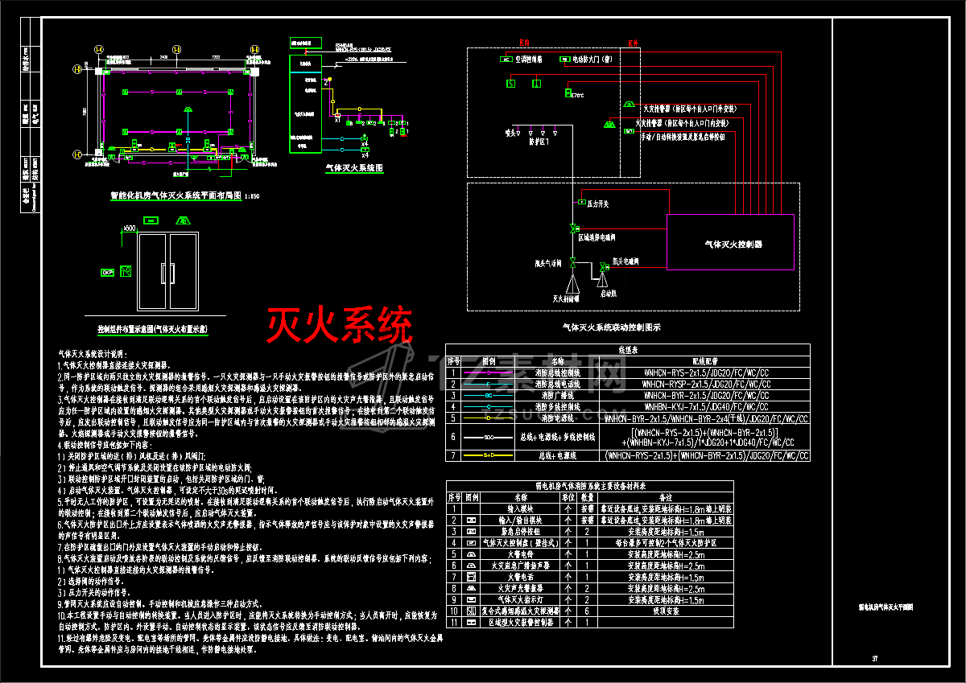The image size is (966, 683).
Task: Select the 火灾应急广播扬声器 name cell
Action: click(x=518, y=566)
